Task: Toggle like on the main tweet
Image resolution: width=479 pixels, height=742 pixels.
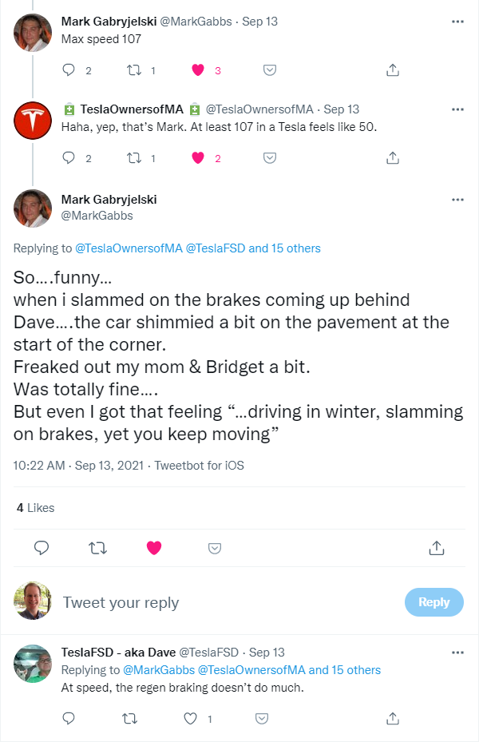Action: tap(154, 547)
